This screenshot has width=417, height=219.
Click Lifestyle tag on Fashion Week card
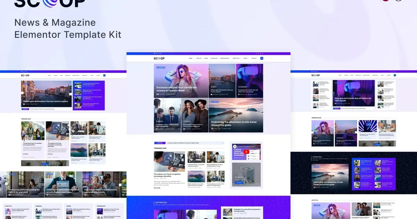pos(161,67)
